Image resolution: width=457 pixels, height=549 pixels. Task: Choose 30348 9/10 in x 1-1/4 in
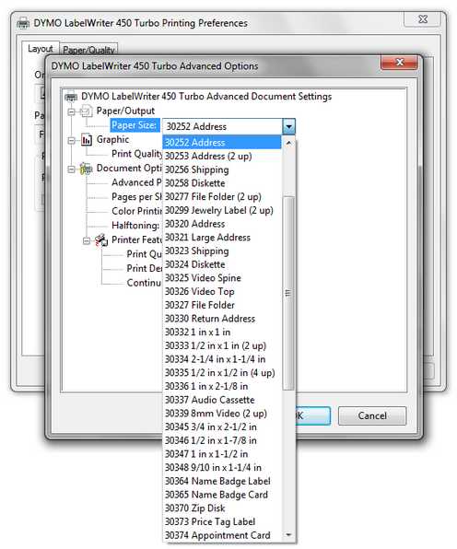tap(222, 467)
